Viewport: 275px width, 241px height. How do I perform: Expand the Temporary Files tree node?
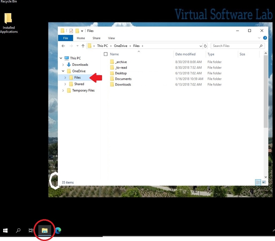[63, 91]
